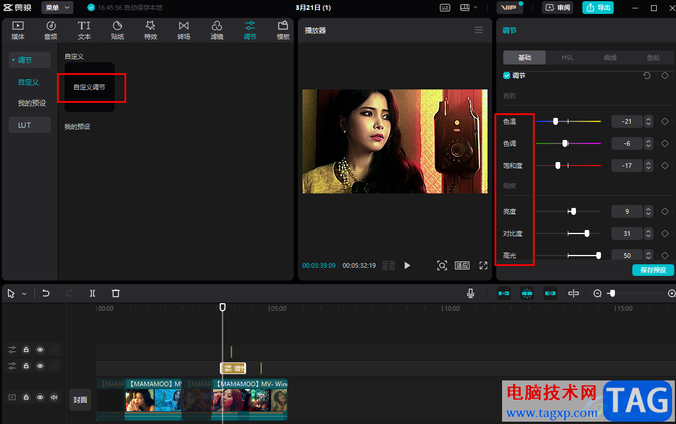
Task: Open the 模板 templates panel
Action: click(283, 30)
